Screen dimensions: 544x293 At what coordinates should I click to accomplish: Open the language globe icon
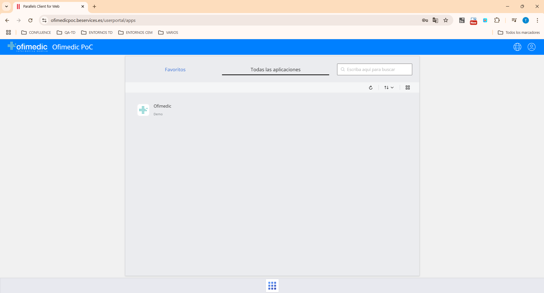[x=517, y=47]
